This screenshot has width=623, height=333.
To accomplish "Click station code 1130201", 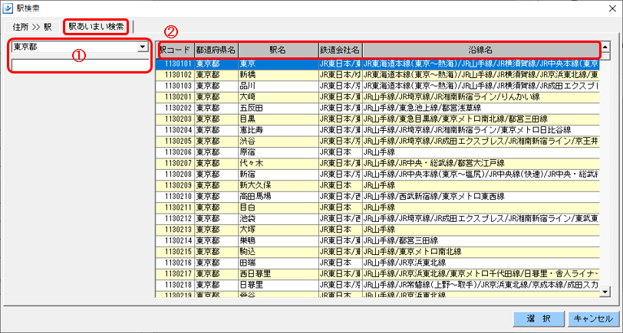I will [x=179, y=96].
